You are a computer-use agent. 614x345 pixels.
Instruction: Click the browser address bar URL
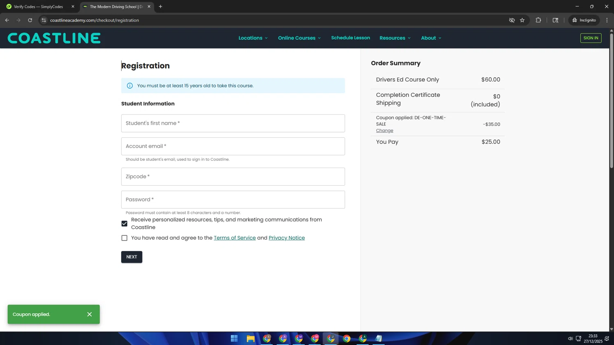click(95, 20)
